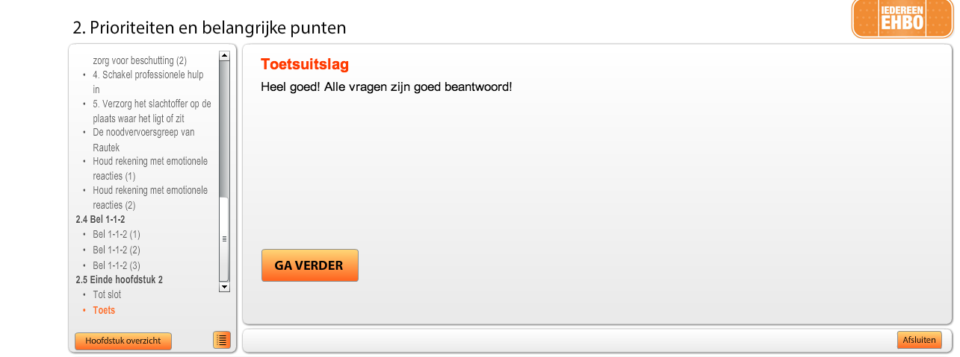This screenshot has height=357, width=960.
Task: Open the Tot slot page
Action: pyautogui.click(x=107, y=294)
